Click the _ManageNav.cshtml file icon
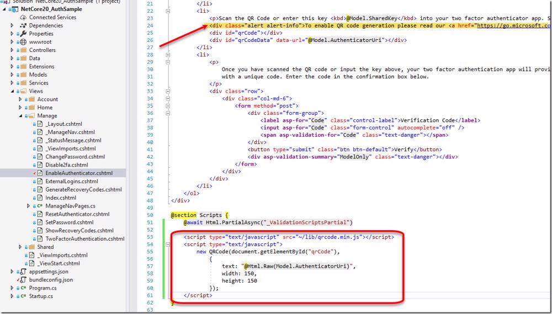The image size is (552, 314). [x=40, y=132]
